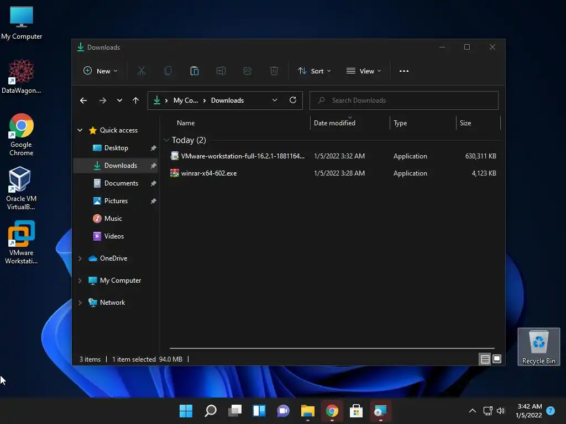
Task: Collapse the Today (2) group
Action: pos(166,140)
